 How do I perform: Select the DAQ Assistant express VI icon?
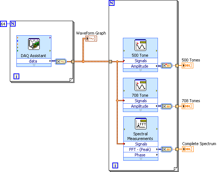(34, 44)
